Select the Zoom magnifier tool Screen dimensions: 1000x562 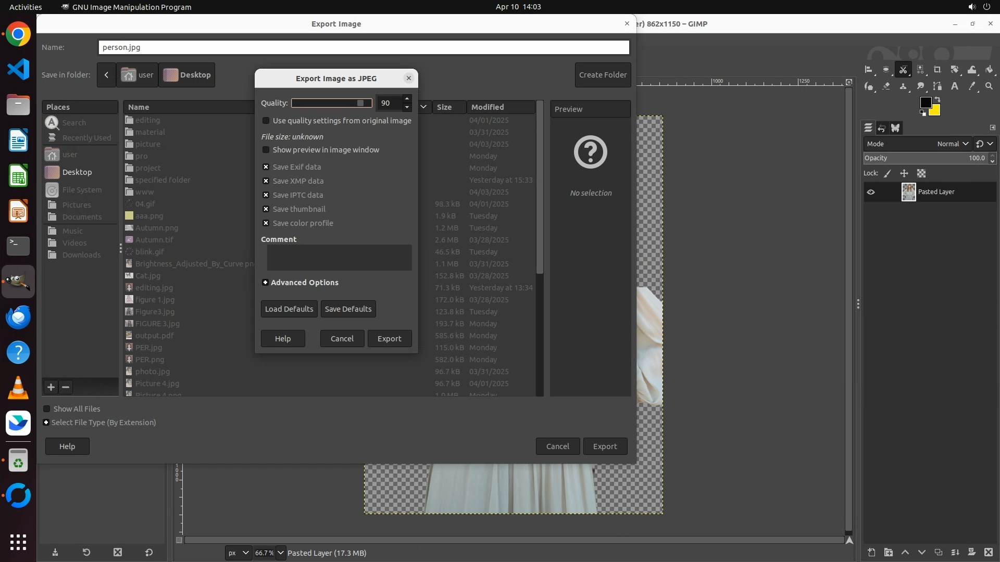coord(989,86)
